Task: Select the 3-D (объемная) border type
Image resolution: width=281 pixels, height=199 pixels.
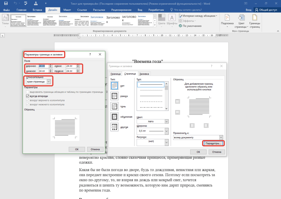Action: pos(114,116)
